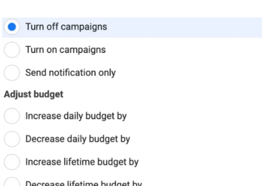The height and width of the screenshot is (186, 262).
Task: Click the word 'campaigns' in 'Turn on campaigns'
Action: [82, 50]
